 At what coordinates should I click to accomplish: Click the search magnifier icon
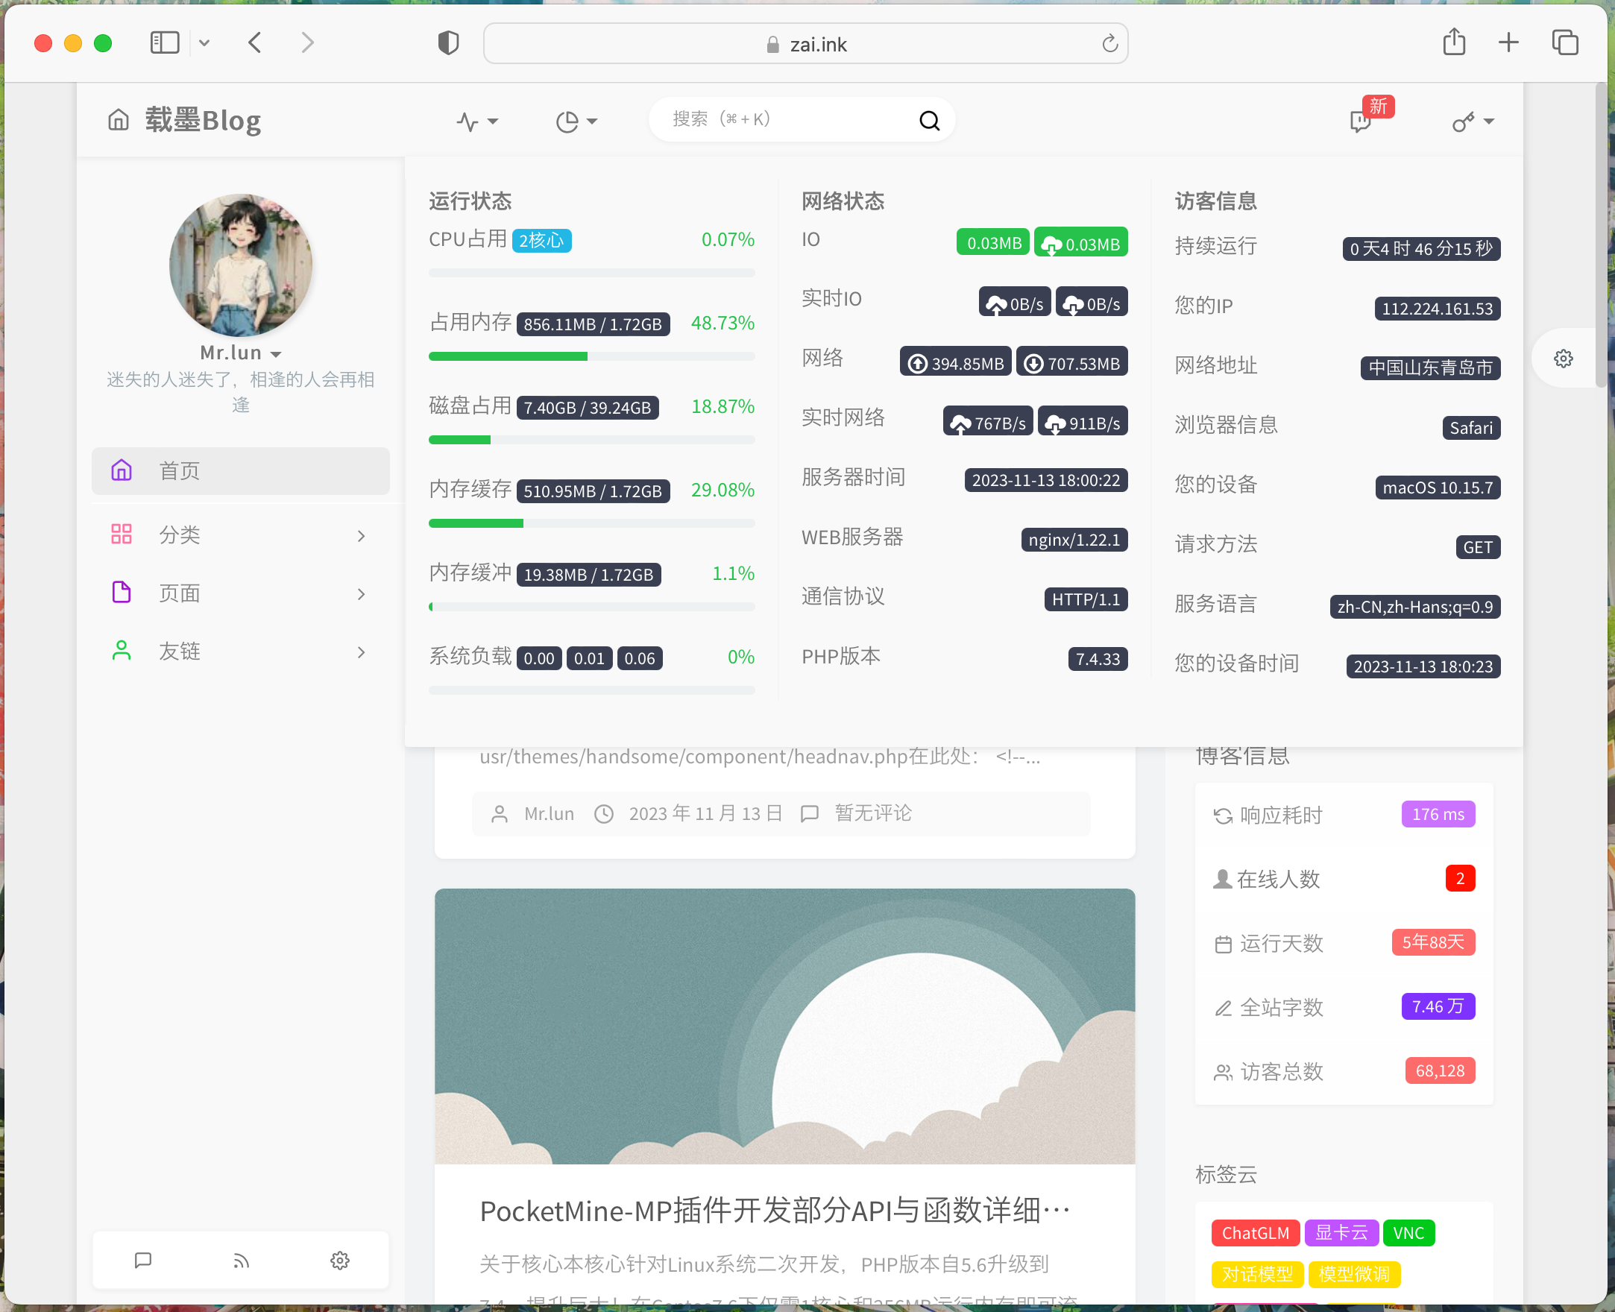[928, 119]
